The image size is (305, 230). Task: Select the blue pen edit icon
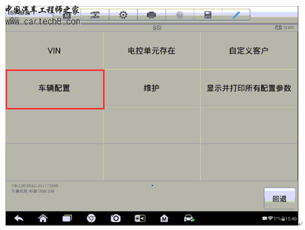point(236,15)
